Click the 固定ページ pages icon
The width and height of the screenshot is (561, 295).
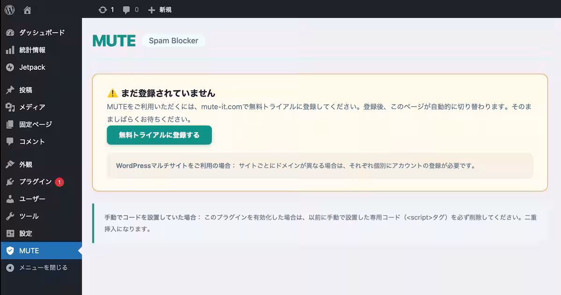pyautogui.click(x=10, y=125)
